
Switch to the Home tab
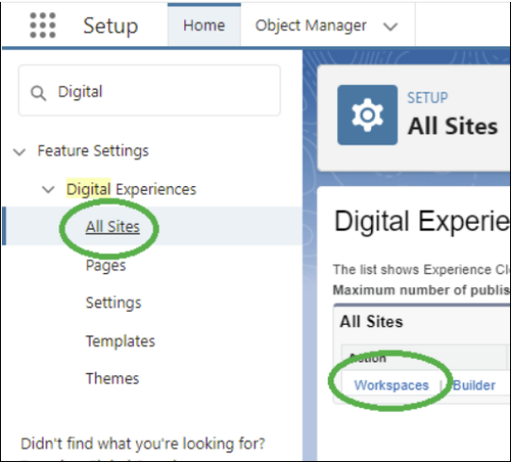204,26
